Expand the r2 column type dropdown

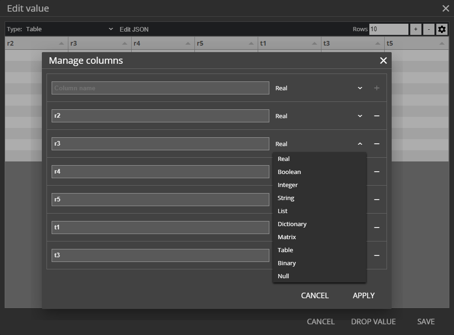(x=360, y=116)
